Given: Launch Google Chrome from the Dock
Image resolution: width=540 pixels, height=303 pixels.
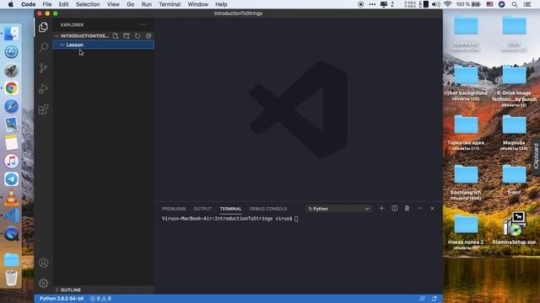Looking at the screenshot, I should (x=11, y=88).
